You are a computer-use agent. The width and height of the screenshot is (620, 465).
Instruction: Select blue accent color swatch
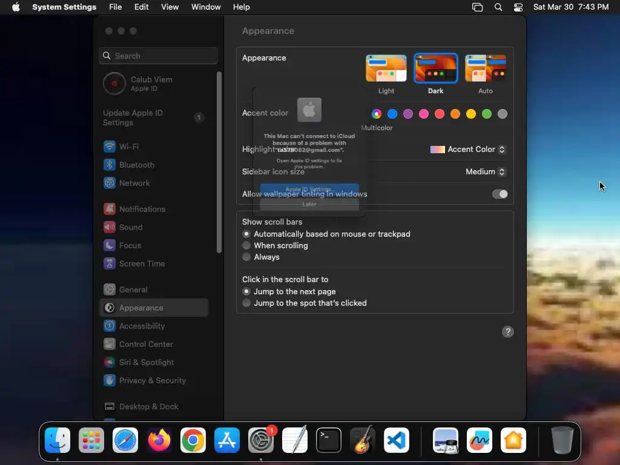coord(392,114)
